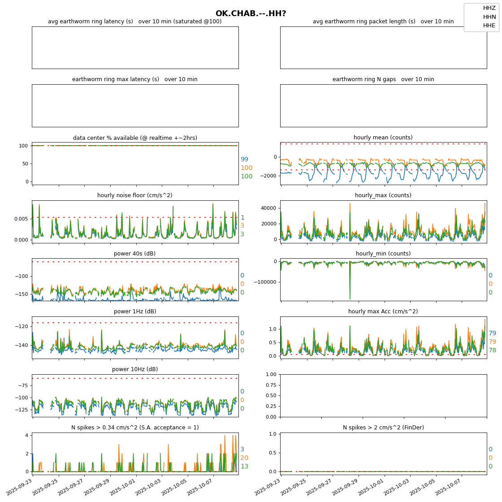Select the HHZ legend entry

pyautogui.click(x=489, y=8)
